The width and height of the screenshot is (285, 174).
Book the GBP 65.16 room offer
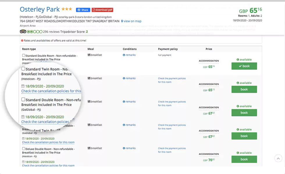tap(244, 66)
